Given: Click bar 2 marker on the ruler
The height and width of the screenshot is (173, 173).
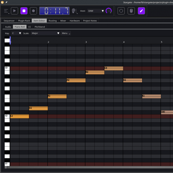Looking at the screenshot, I should click(48, 42).
